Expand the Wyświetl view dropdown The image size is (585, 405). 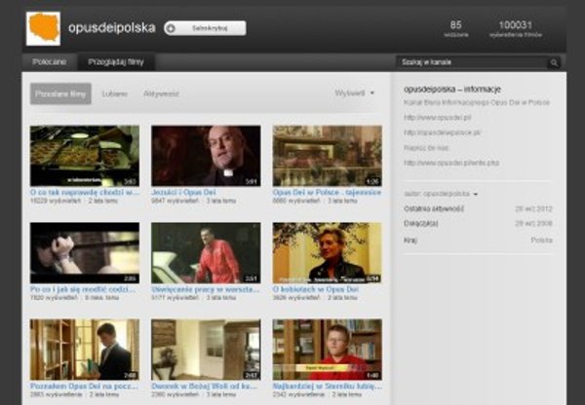click(354, 93)
